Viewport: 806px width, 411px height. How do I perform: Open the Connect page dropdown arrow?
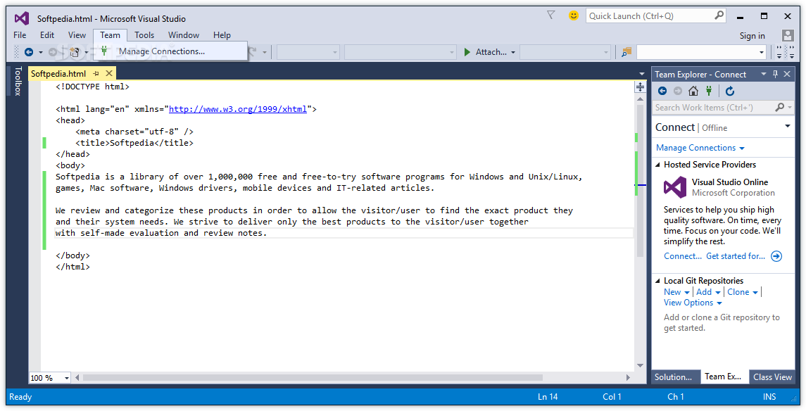click(x=788, y=126)
